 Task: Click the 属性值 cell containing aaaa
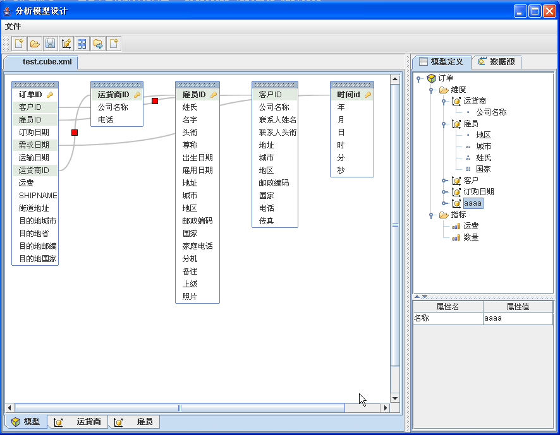click(518, 318)
